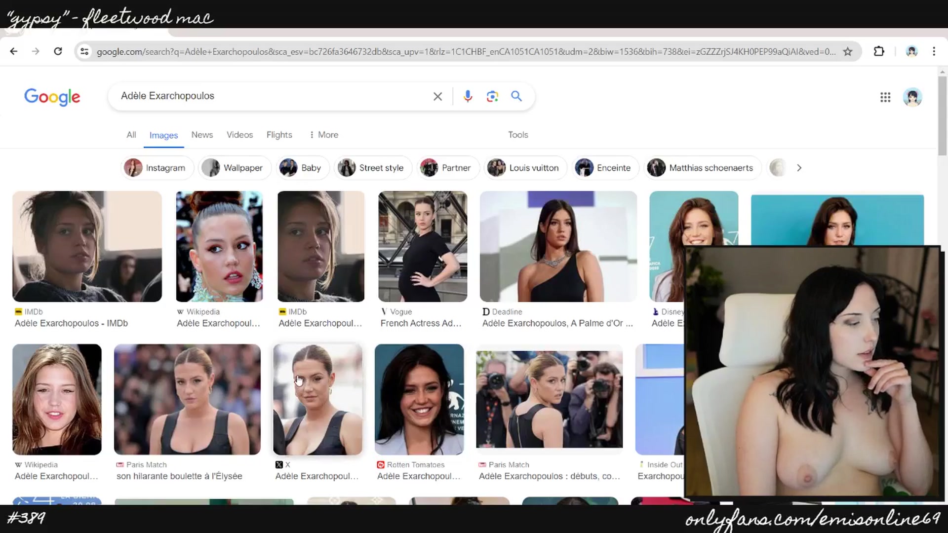Reload the current page

(x=58, y=51)
